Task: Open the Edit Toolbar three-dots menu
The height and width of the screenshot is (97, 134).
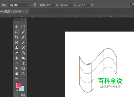Action: [17, 79]
